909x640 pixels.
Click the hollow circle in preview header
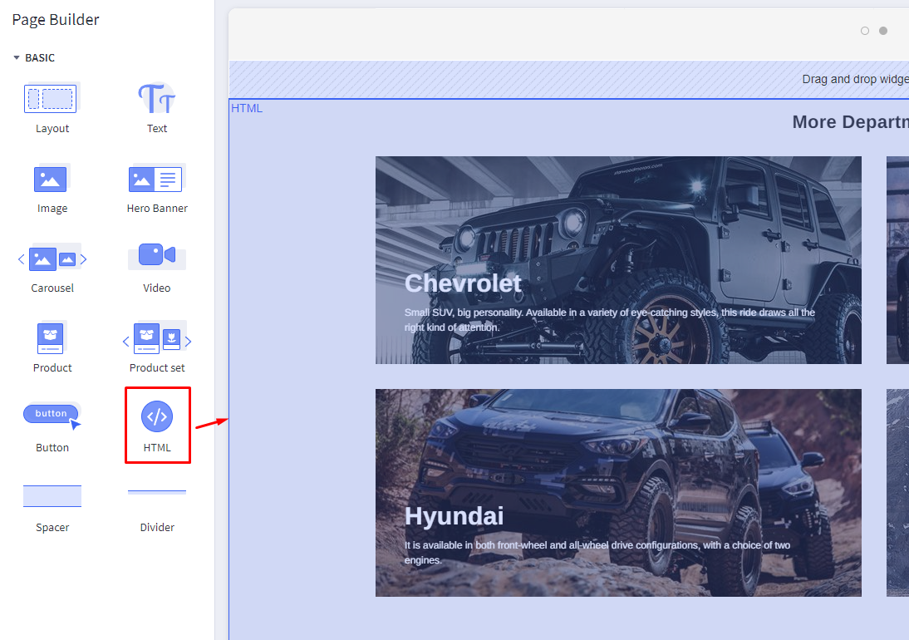tap(865, 31)
